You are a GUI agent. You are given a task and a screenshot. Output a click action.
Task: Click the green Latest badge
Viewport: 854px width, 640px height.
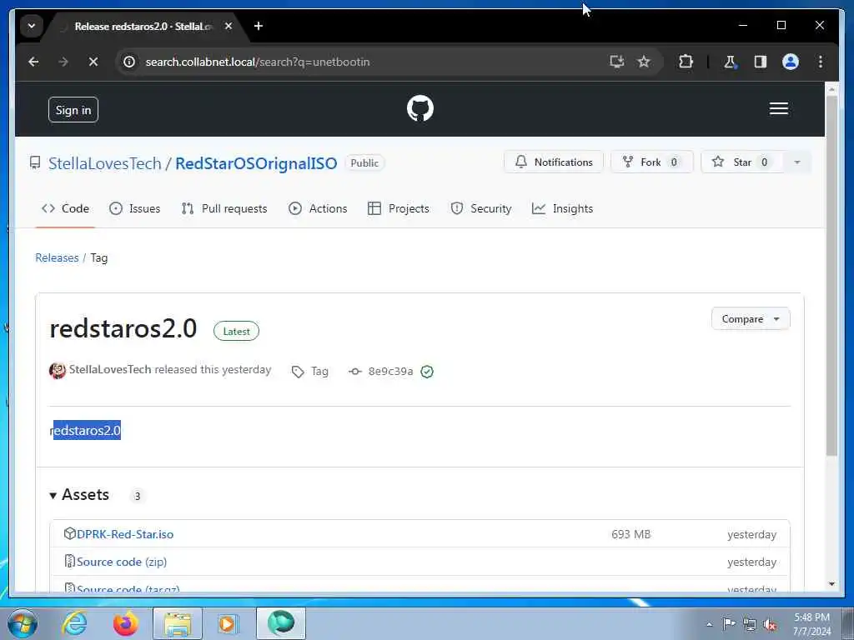coord(236,331)
